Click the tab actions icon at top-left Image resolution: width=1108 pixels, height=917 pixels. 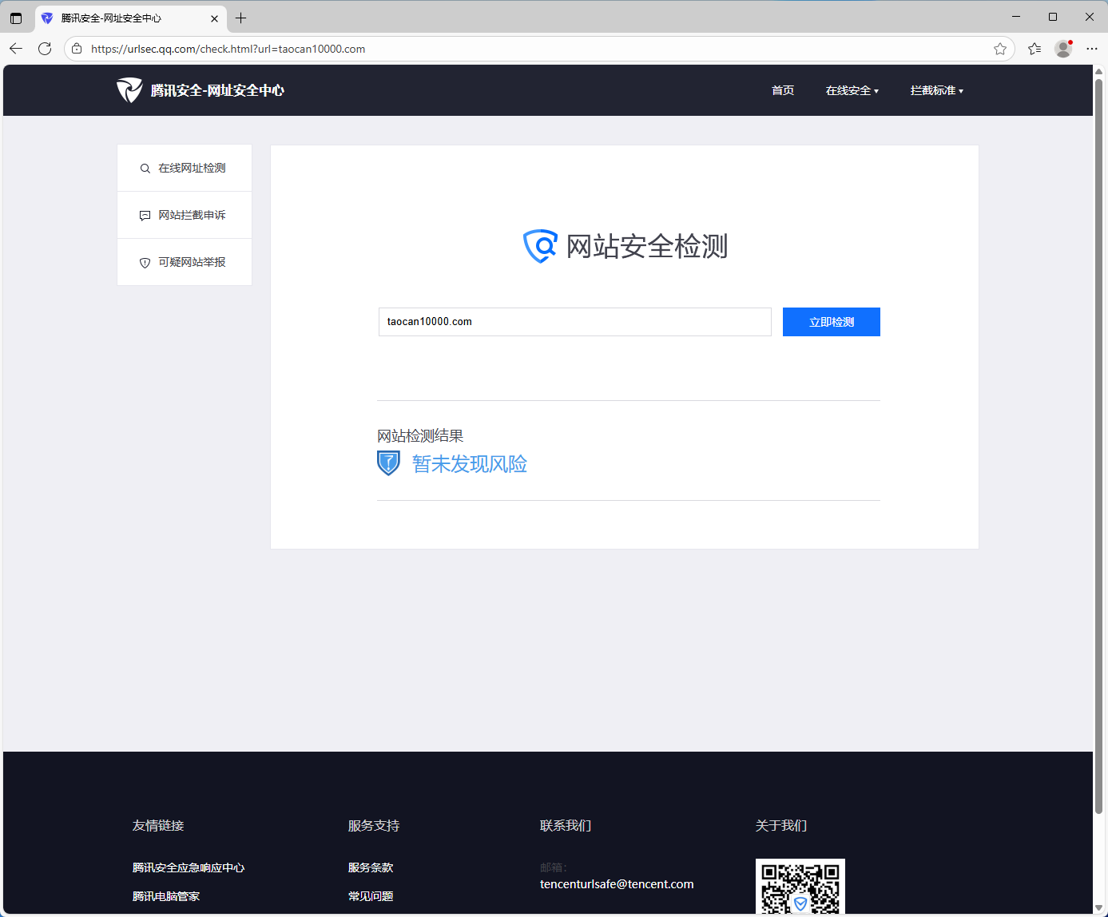point(16,18)
